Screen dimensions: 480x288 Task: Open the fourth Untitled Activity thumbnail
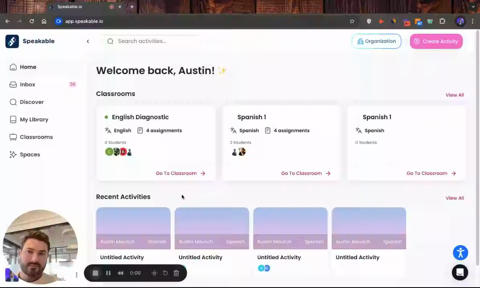click(x=369, y=228)
